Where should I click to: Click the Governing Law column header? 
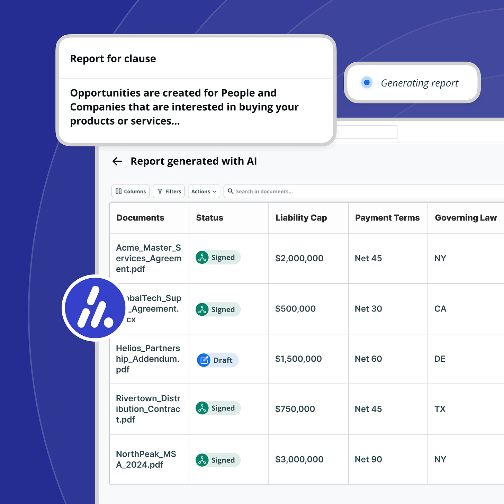point(466,218)
